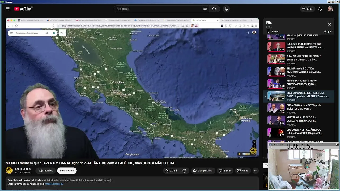Play queue video URUCUBACA em ALCÂNTARA

299,133
